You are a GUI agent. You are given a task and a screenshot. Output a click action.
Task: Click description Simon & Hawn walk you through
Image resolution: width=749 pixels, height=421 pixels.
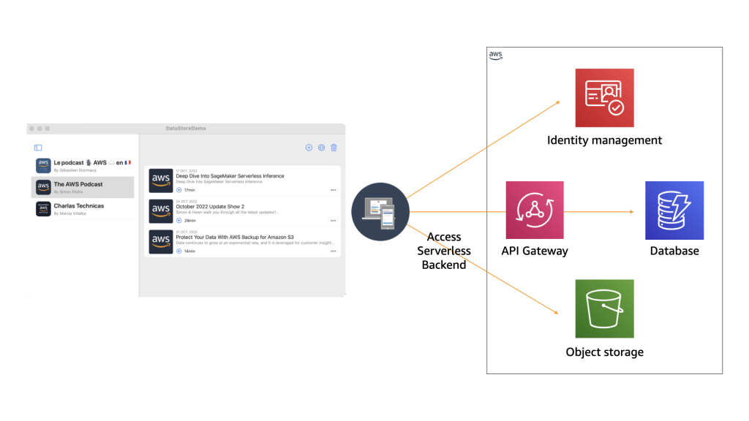tap(227, 213)
